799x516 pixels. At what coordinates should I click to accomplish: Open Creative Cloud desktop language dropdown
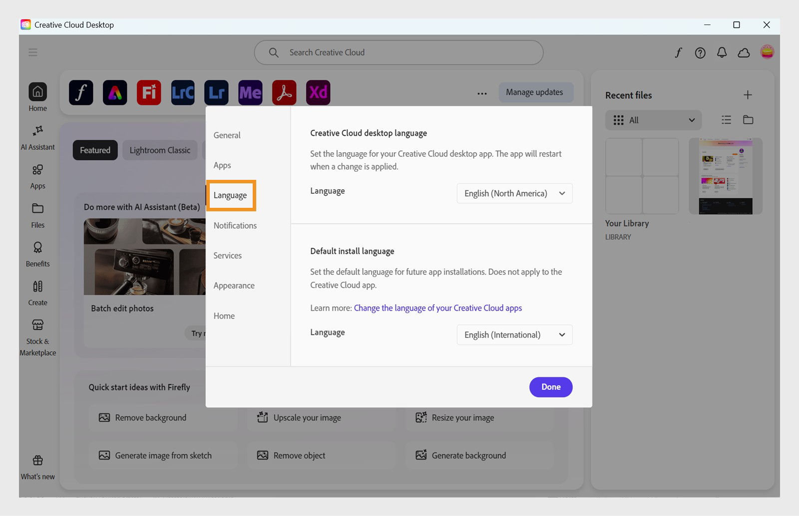[x=514, y=193]
